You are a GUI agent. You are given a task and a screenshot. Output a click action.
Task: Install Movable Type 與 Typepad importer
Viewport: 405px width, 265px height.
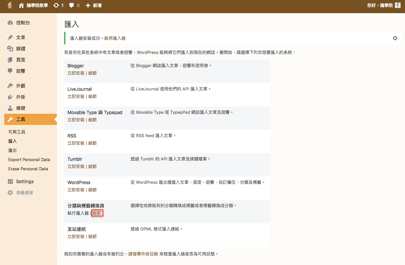[x=76, y=120]
